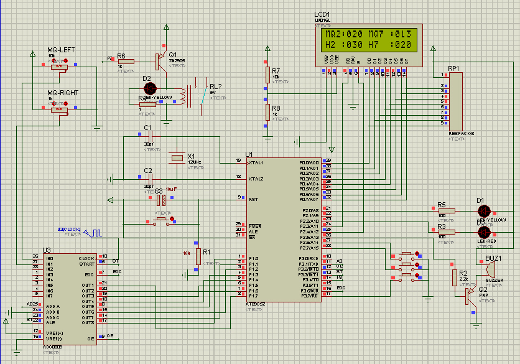Select the RL? relay coil symbol
This screenshot has height=364, width=520.
pos(183,96)
